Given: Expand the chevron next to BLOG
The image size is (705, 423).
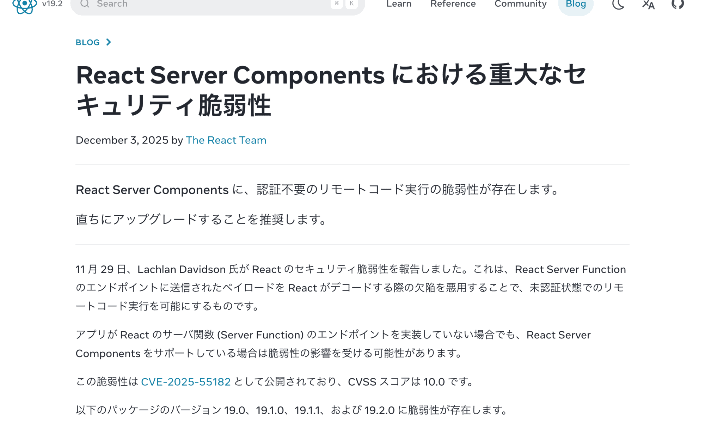Looking at the screenshot, I should pyautogui.click(x=109, y=42).
